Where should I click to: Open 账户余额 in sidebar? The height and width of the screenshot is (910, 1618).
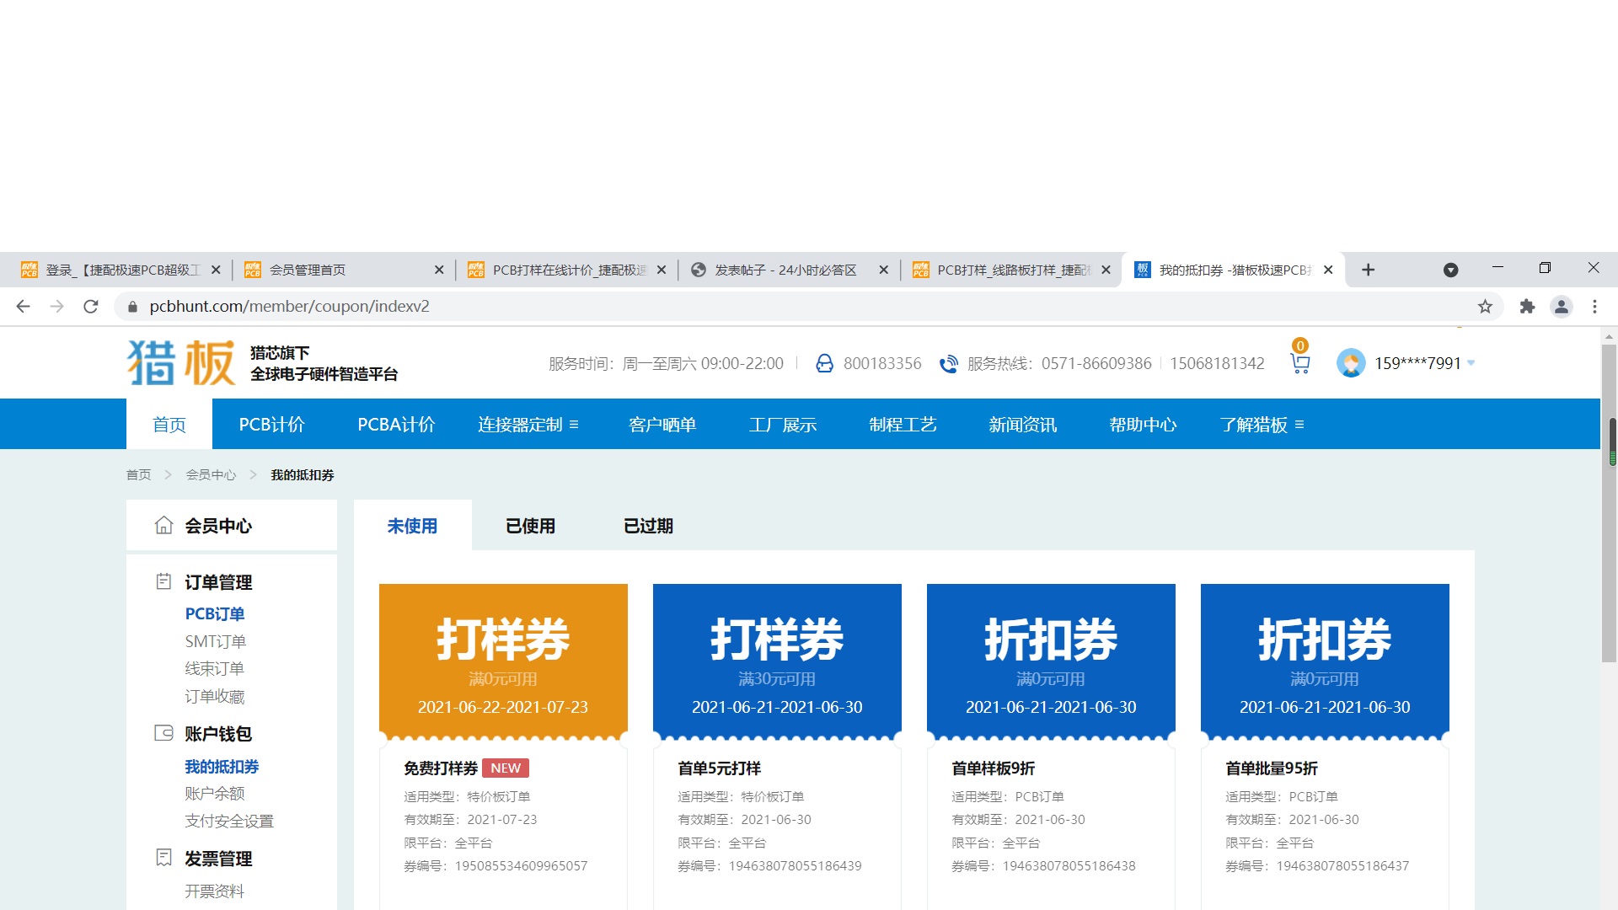click(x=214, y=793)
